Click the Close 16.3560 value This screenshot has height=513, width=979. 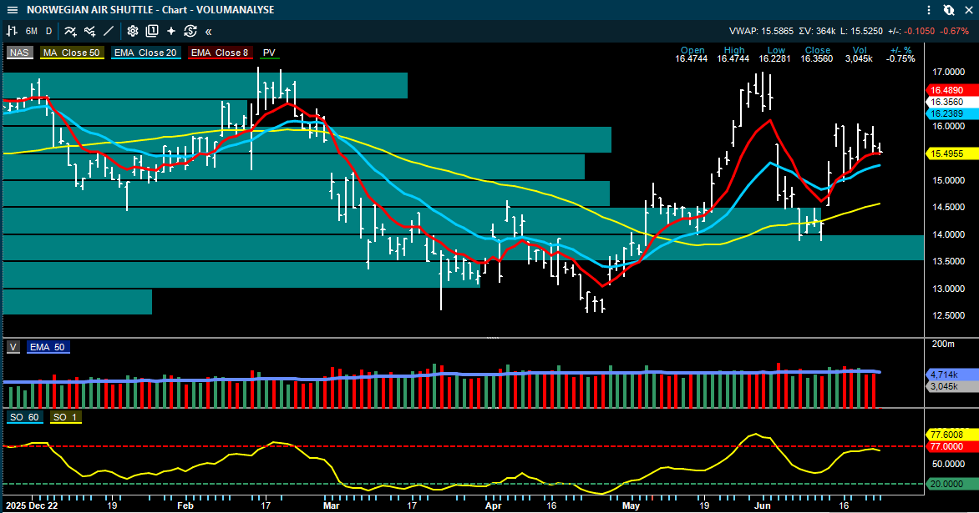pos(817,58)
